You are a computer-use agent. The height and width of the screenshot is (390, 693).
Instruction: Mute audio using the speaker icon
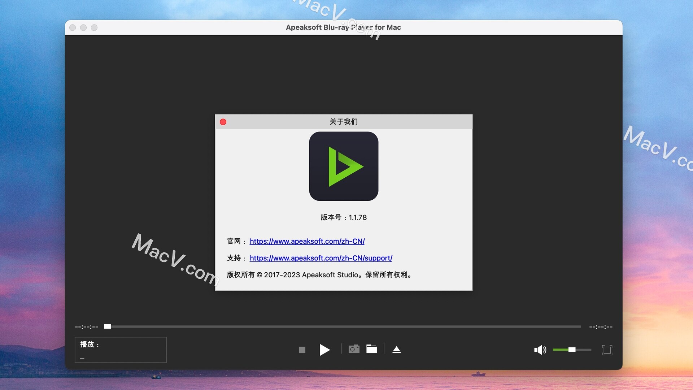[540, 350]
